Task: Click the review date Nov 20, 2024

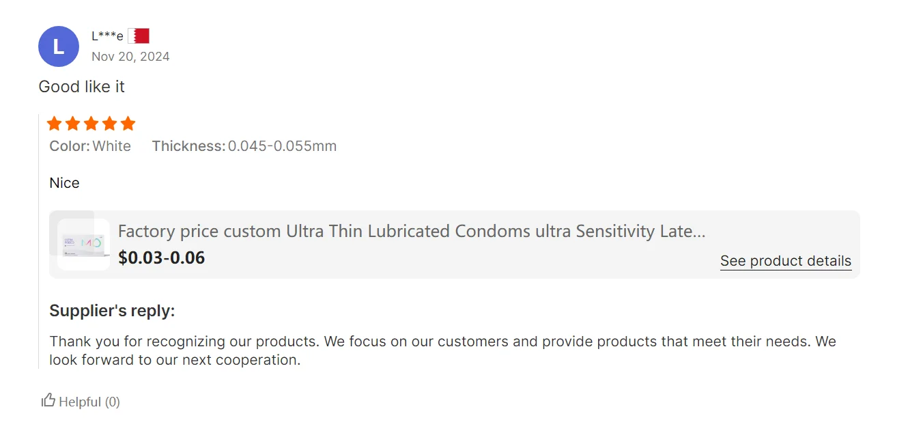Action: (130, 57)
